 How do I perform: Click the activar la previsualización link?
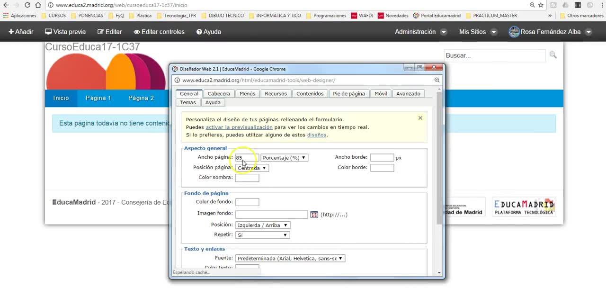click(x=239, y=127)
